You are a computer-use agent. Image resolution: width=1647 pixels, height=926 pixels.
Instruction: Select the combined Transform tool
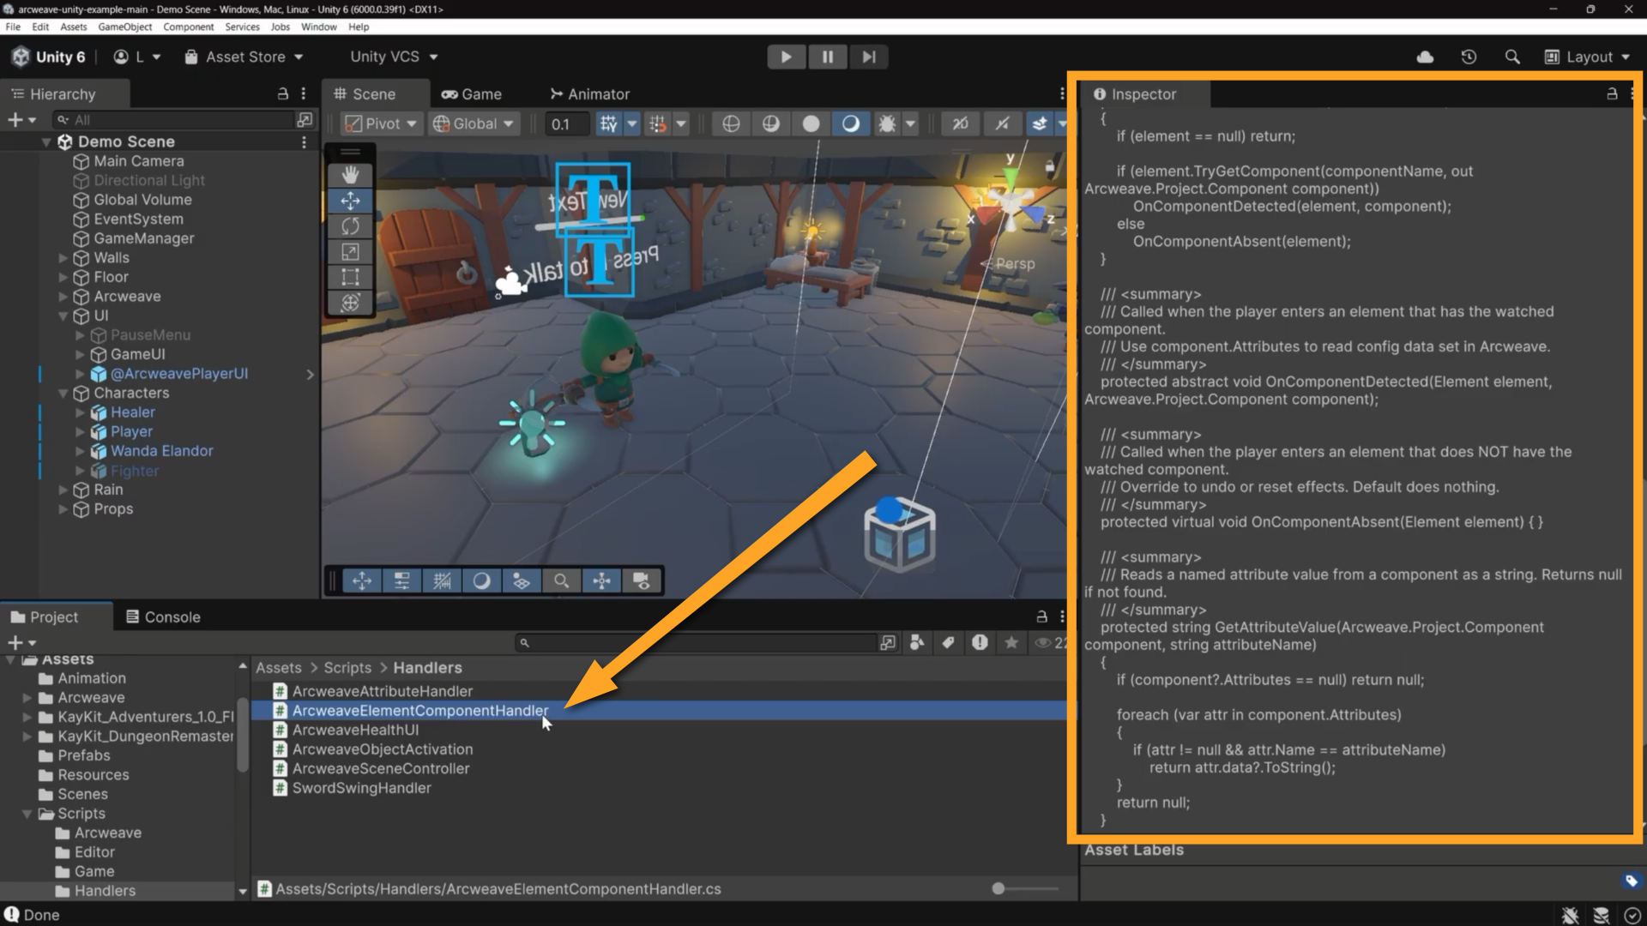[x=350, y=303]
